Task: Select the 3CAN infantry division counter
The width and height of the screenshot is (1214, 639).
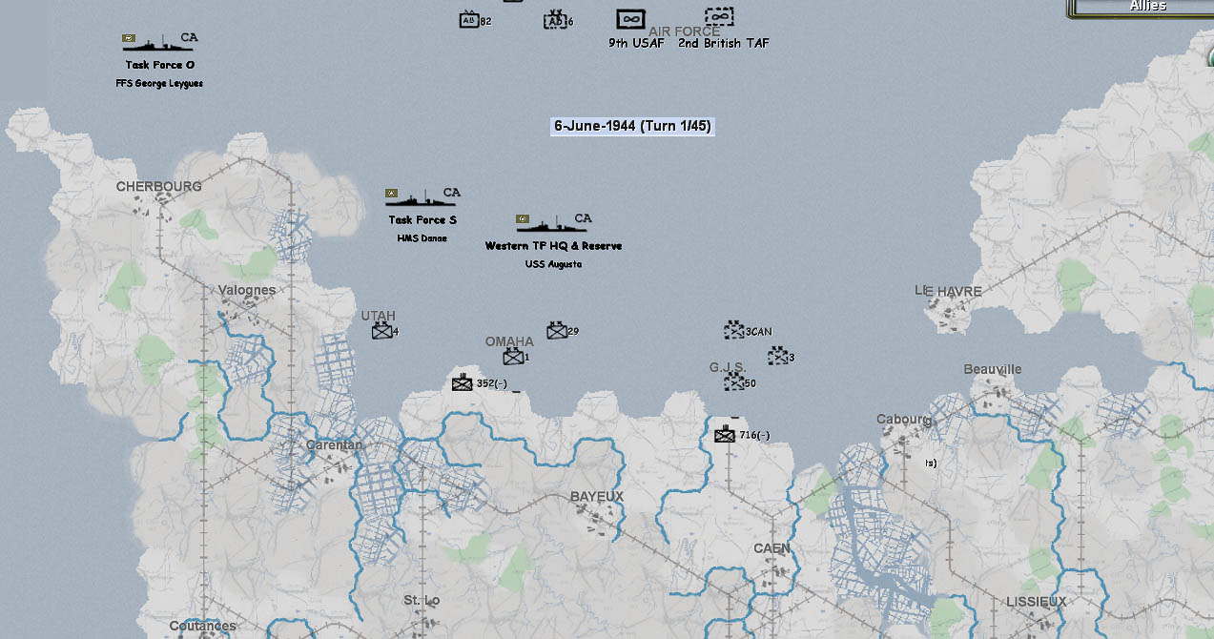Action: click(x=733, y=331)
